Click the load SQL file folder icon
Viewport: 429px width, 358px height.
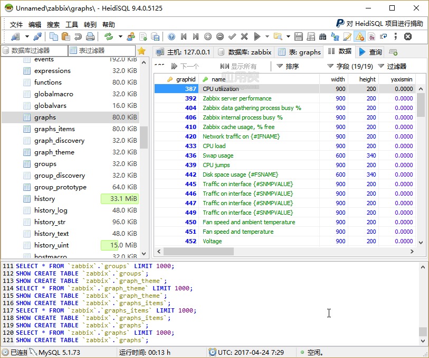[278, 36]
